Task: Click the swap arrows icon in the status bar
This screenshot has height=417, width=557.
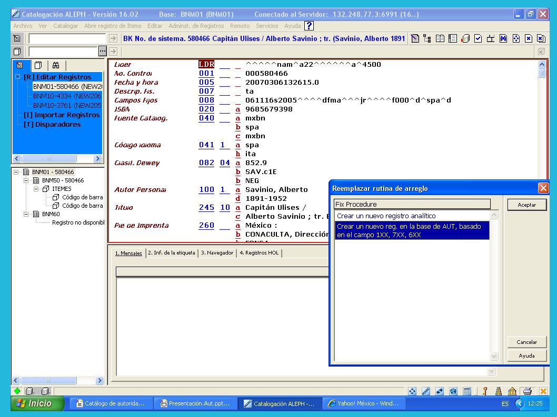Action: point(440,391)
